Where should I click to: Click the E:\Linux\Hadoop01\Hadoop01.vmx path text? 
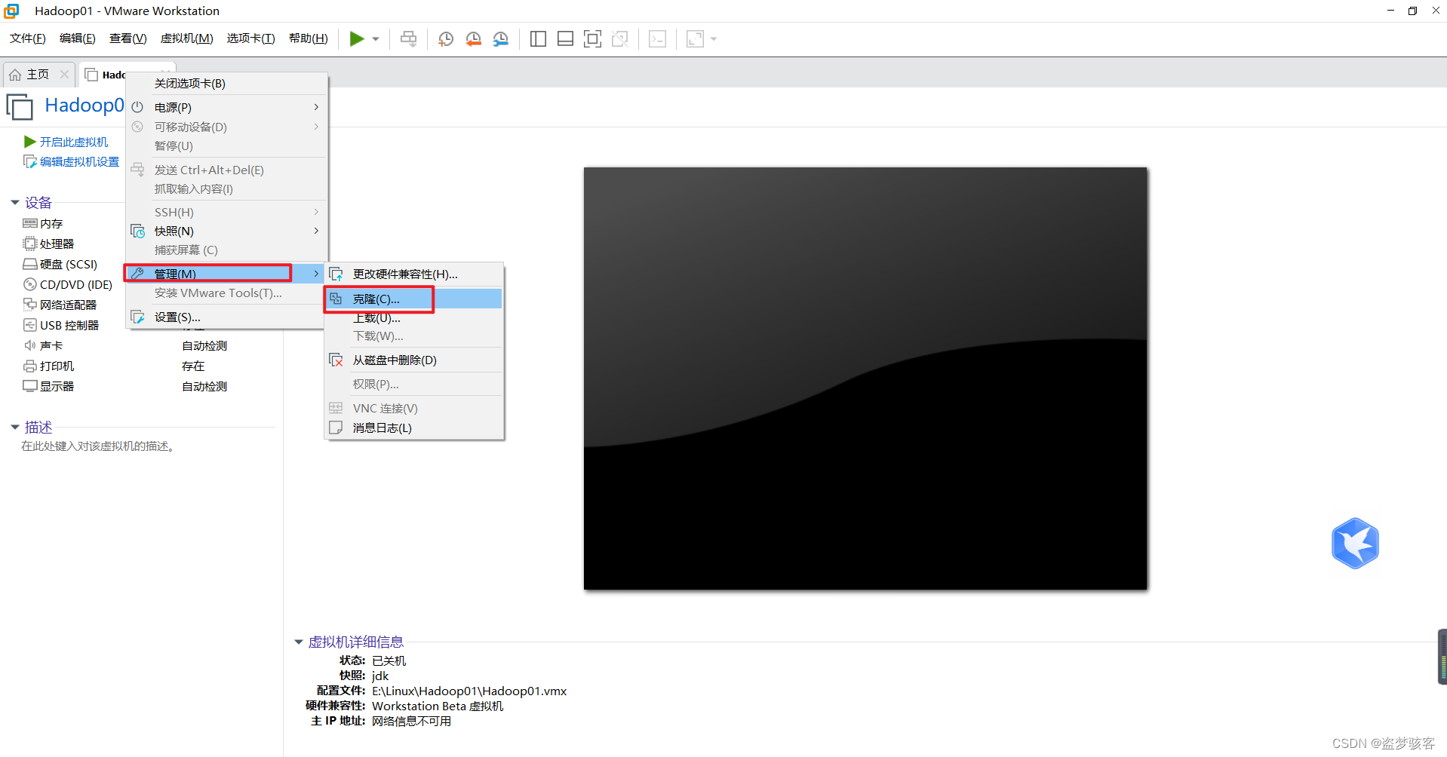click(469, 691)
